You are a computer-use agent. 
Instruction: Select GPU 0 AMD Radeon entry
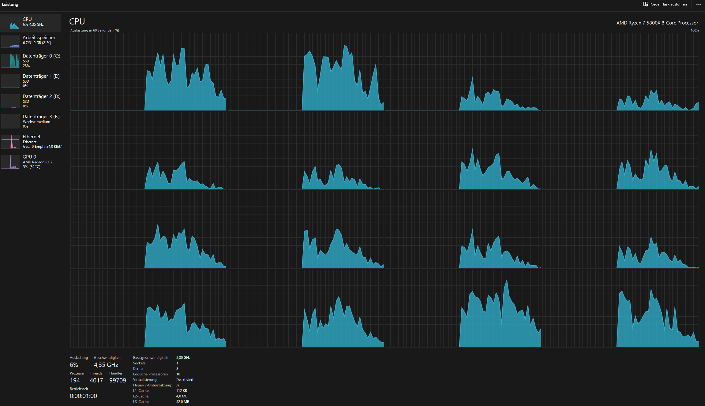tap(39, 162)
